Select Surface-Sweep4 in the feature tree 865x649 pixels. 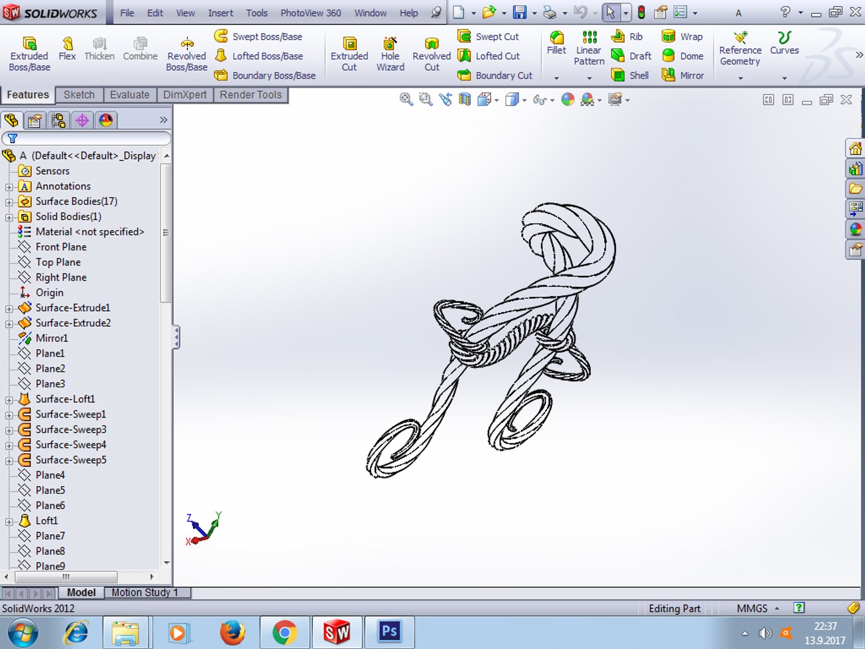point(71,445)
